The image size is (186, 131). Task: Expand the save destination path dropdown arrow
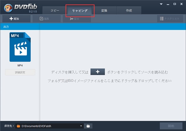pyautogui.click(x=81, y=126)
